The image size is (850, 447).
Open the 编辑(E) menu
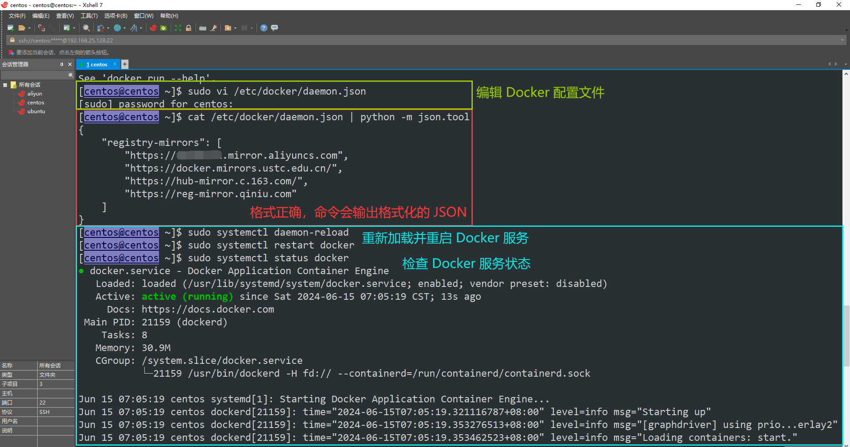(41, 16)
